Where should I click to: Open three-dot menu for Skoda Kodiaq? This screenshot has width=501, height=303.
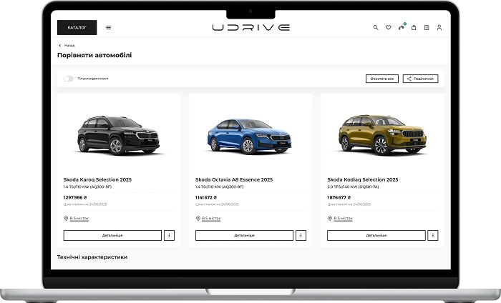pos(433,235)
